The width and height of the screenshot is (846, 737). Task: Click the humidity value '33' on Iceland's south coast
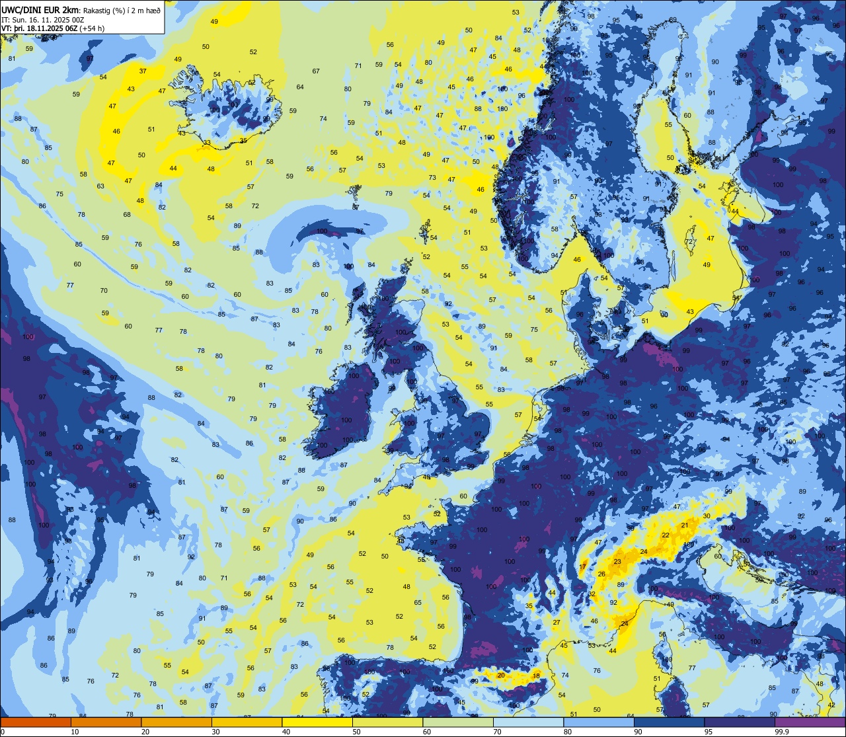pyautogui.click(x=207, y=142)
